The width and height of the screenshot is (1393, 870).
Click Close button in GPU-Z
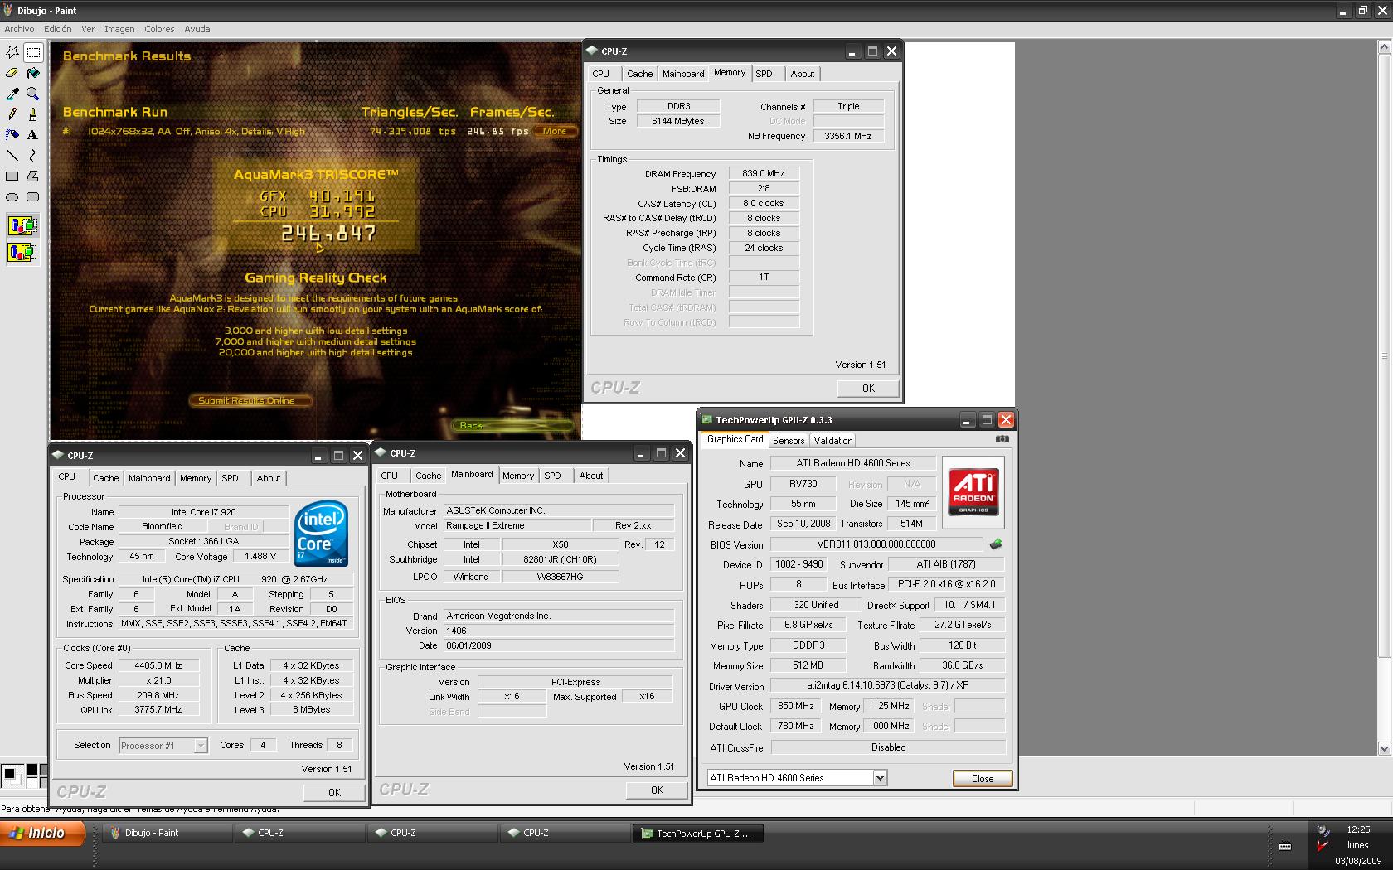983,778
